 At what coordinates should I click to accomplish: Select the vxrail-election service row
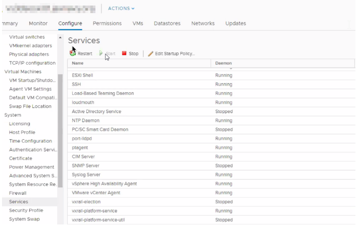(x=211, y=202)
